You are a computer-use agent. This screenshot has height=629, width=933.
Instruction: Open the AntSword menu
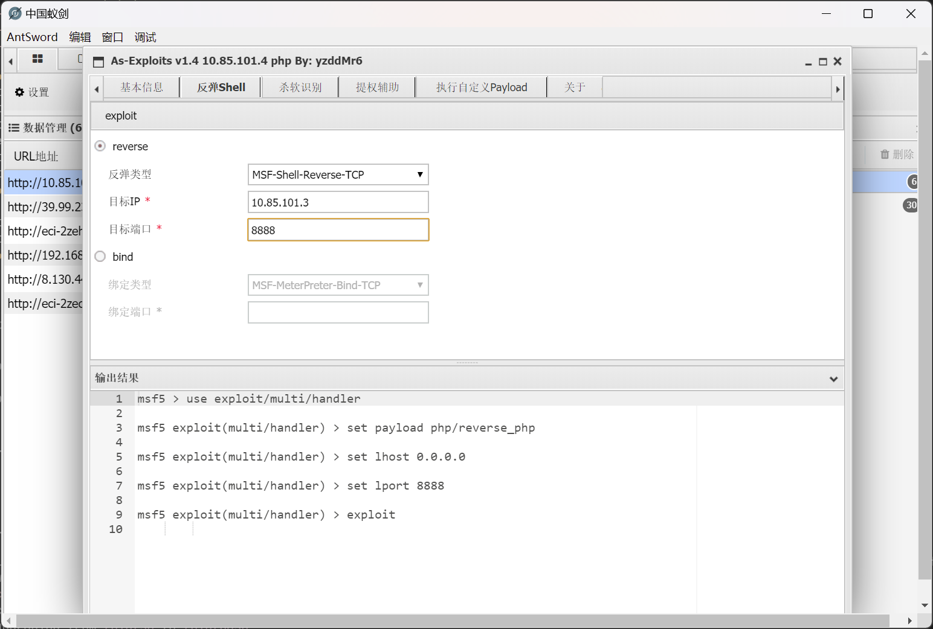(x=32, y=37)
